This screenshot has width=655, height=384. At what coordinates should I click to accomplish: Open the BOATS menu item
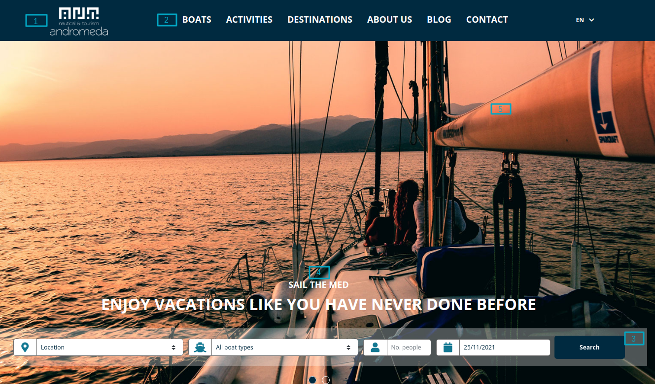coord(197,20)
